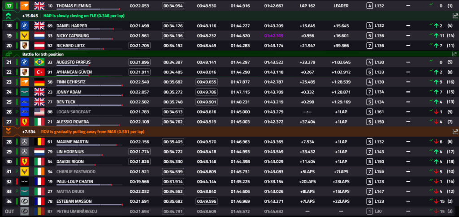Click the +1:02.645 gap for Farfus

(x=341, y=62)
